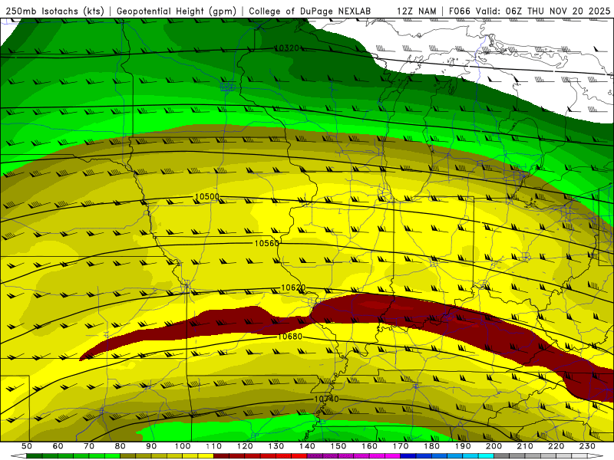
Task: Select the 10560 contour label
Action: [x=266, y=243]
